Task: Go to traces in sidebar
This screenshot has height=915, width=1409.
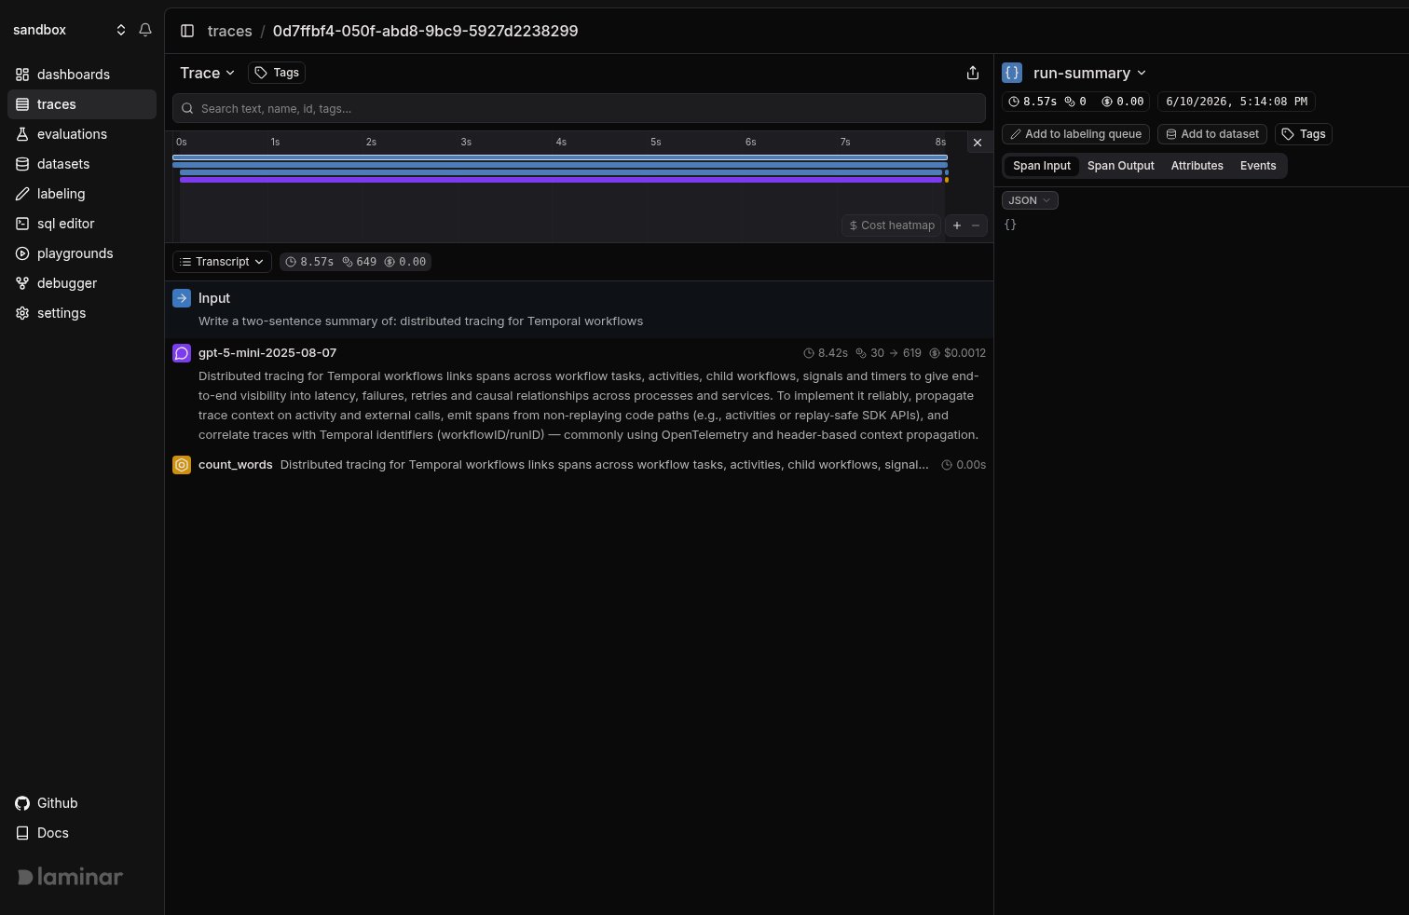Action: [x=81, y=104]
